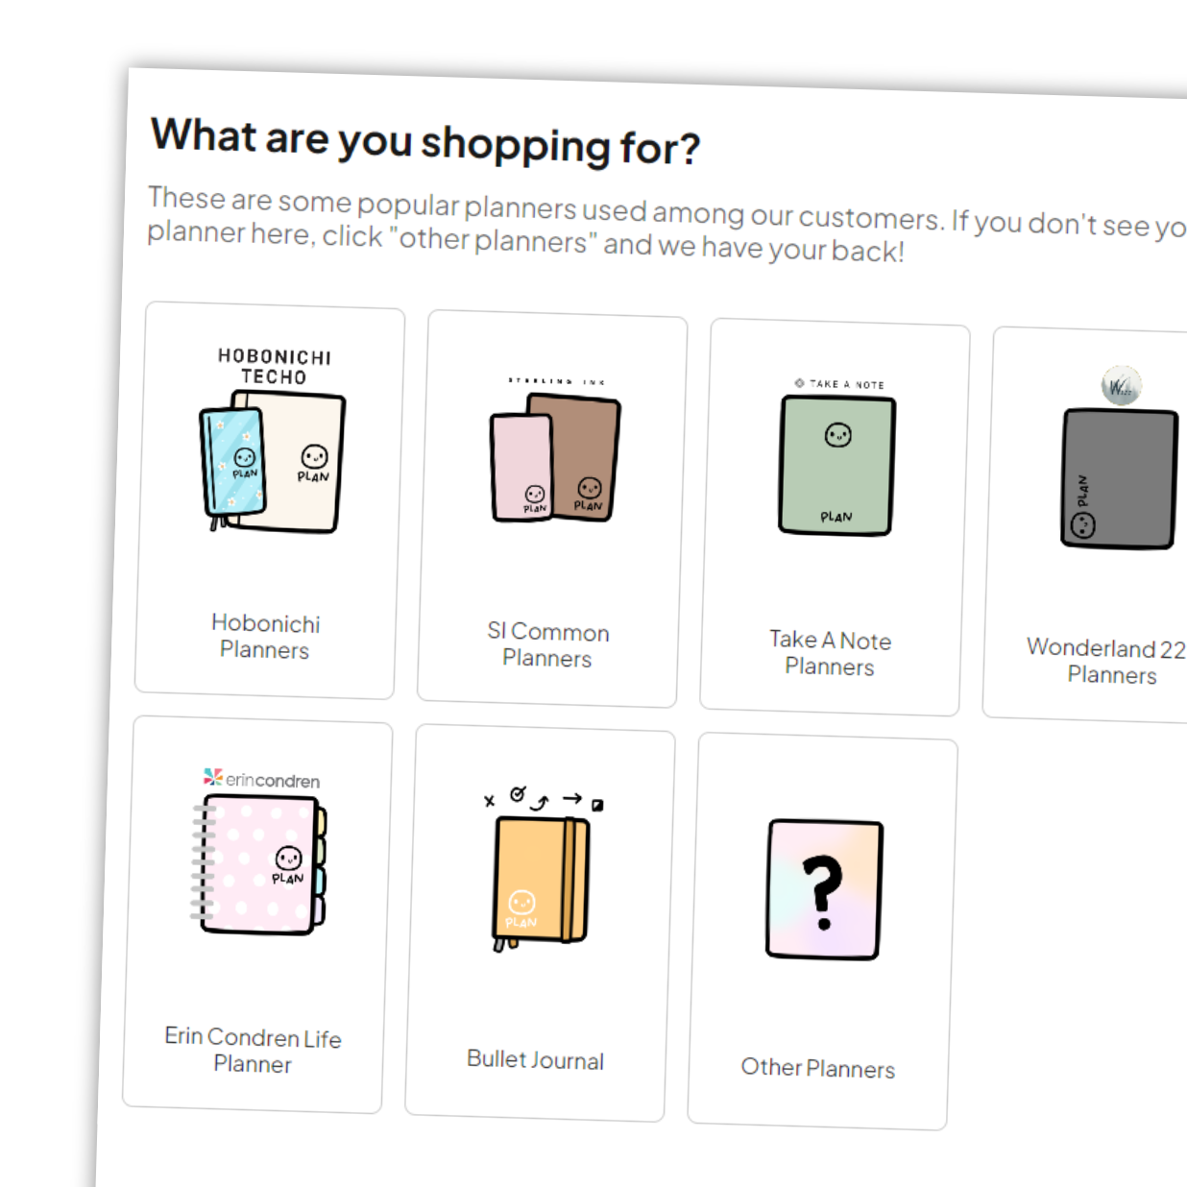Choose the Other Planners label
1187x1187 pixels.
coord(817,1068)
